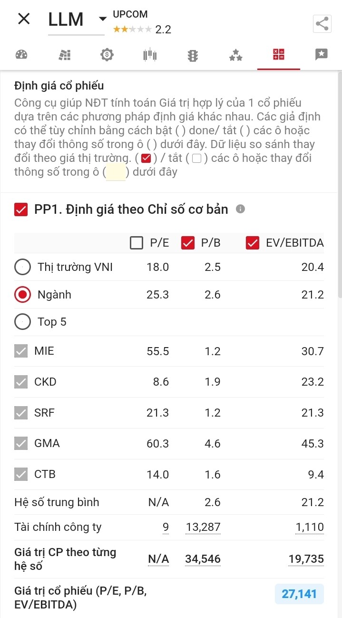The image size is (342, 618).
Task: Open the starred comment tab
Action: coord(322,55)
